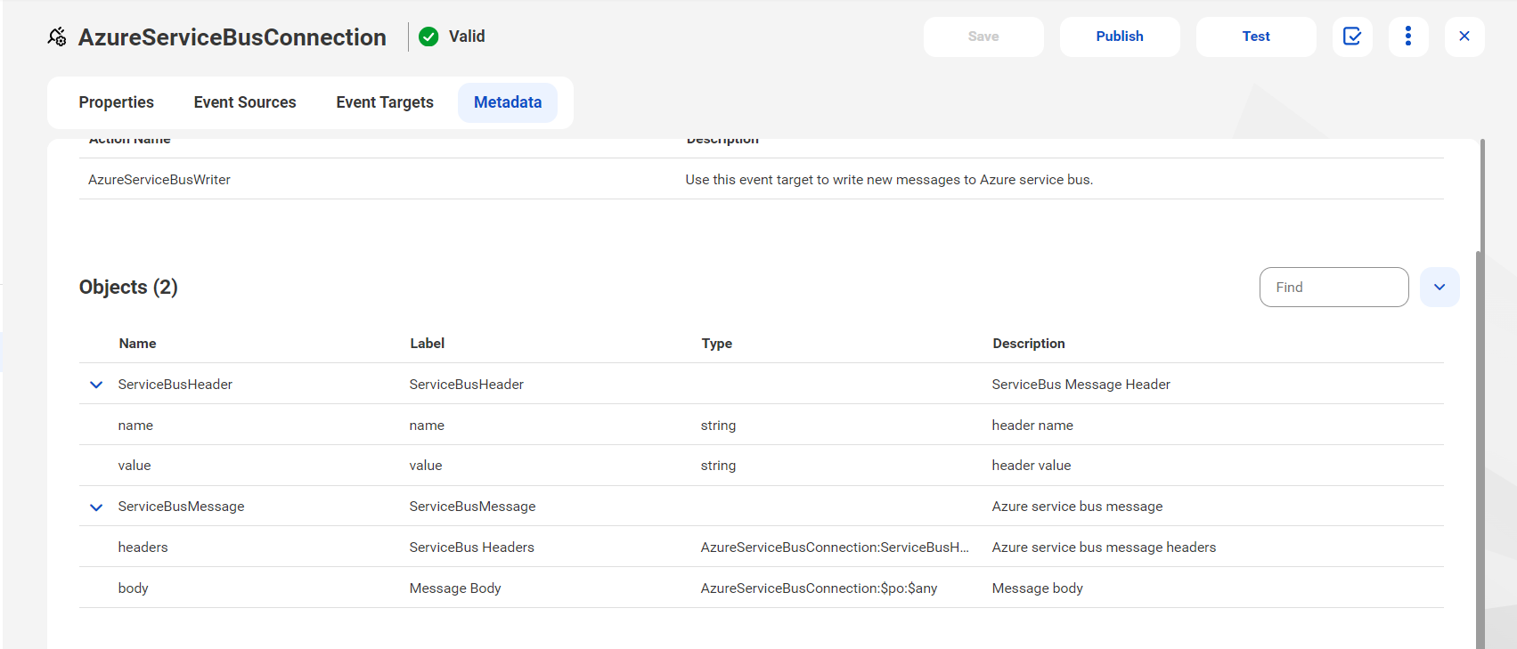
Task: Select the AzureServiceBusWriter action name
Action: 159,180
